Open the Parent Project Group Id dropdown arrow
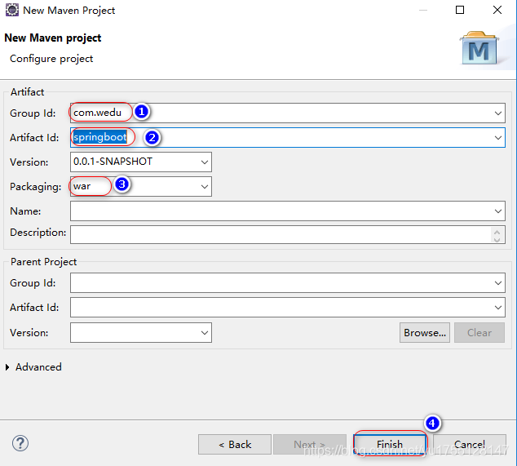517x466 pixels. (498, 283)
